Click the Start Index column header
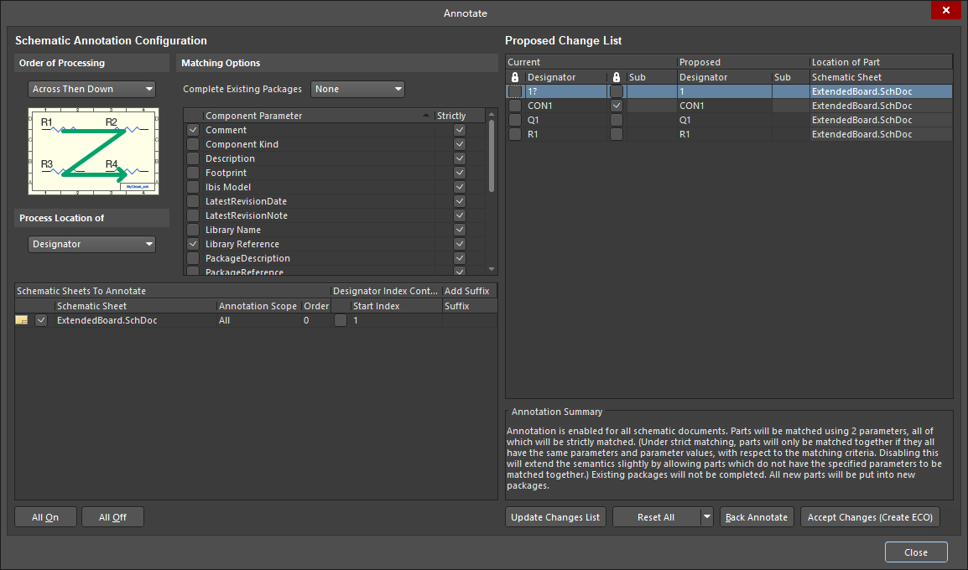Image resolution: width=968 pixels, height=570 pixels. (x=396, y=306)
